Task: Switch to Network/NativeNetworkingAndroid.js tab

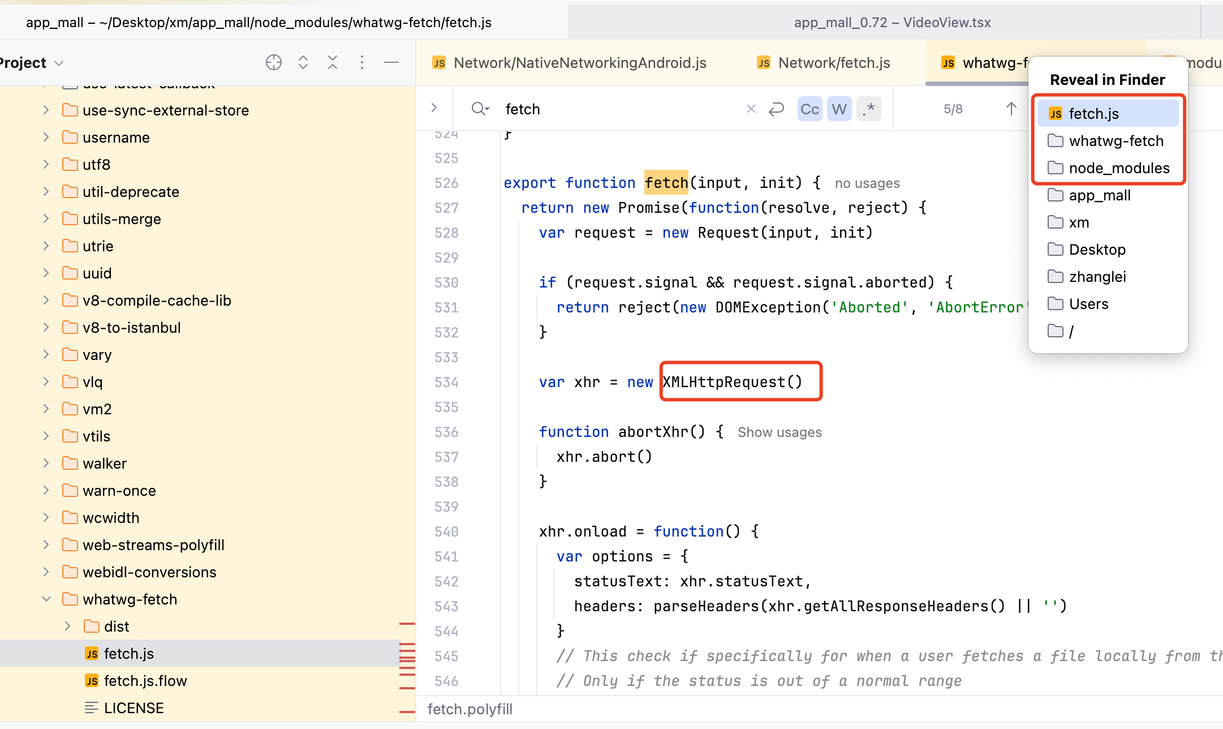Action: pyautogui.click(x=579, y=63)
